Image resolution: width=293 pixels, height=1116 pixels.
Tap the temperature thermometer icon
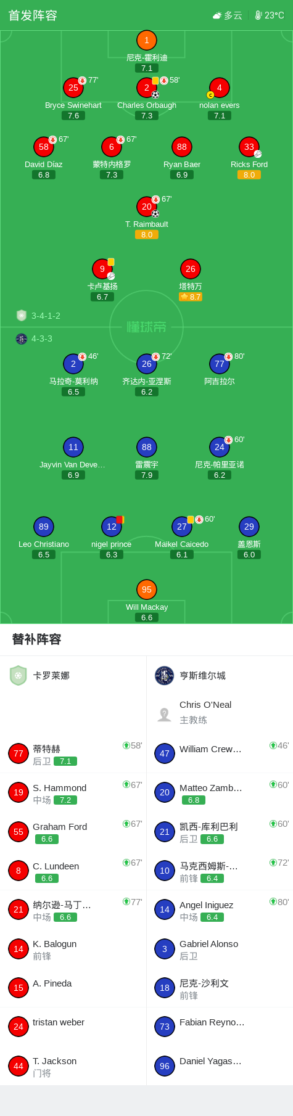point(258,15)
